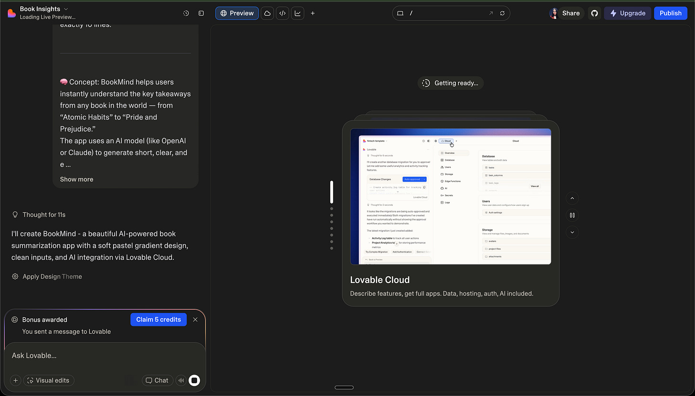Claim 5 credits bonus
This screenshot has width=695, height=396.
(x=158, y=319)
